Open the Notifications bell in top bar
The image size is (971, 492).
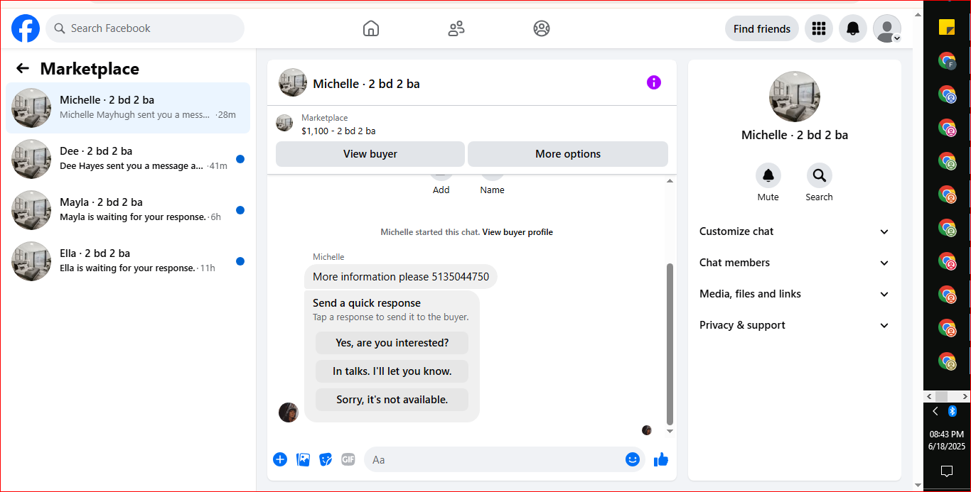[853, 28]
